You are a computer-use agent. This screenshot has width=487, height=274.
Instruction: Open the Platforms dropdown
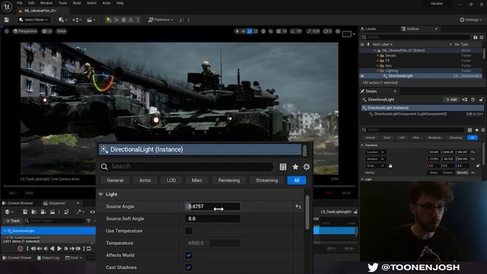[x=161, y=20]
